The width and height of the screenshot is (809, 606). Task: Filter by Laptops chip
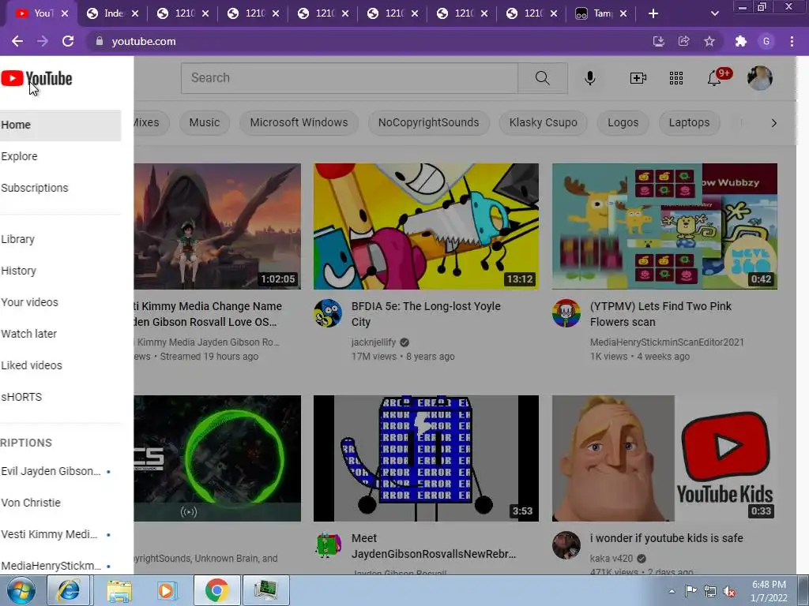(x=689, y=122)
